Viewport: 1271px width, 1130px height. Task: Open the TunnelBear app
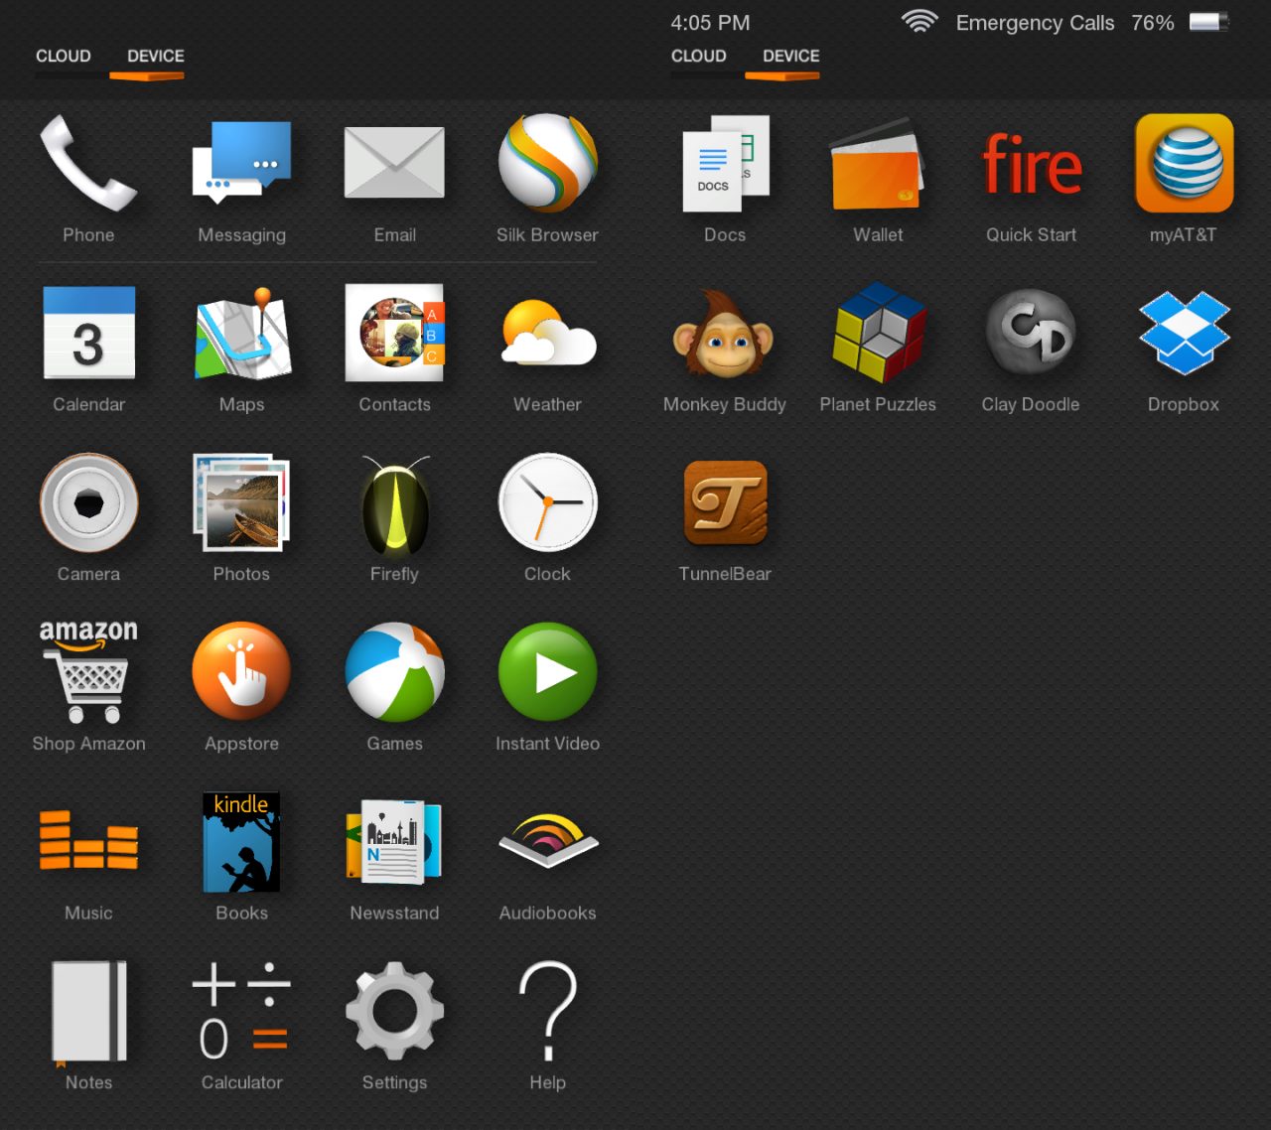pos(725,502)
